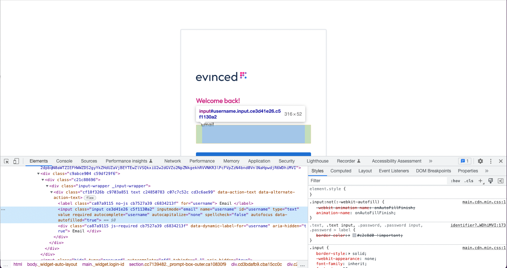Open the Lighthouse tab
Screen dimensions: 507x268
click(x=318, y=161)
